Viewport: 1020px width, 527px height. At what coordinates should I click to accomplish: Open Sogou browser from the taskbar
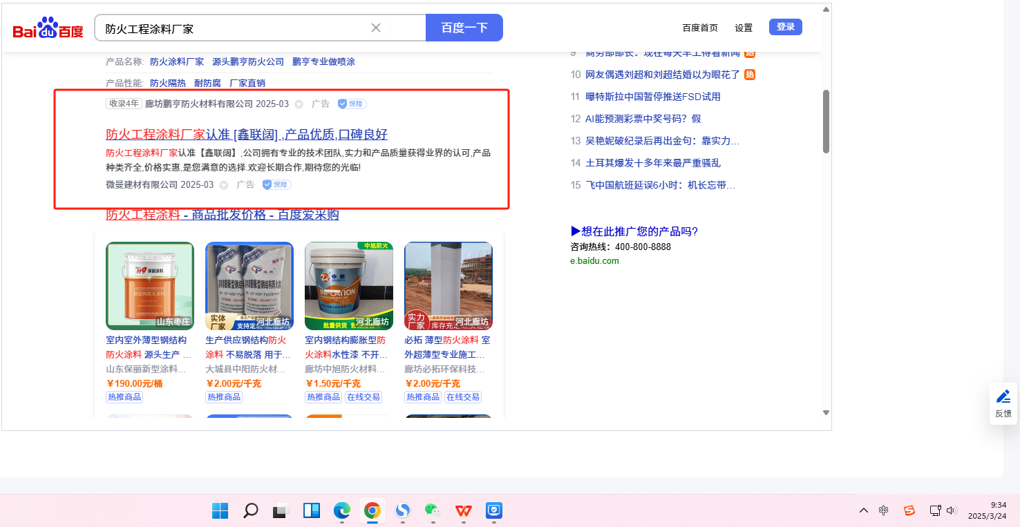pos(403,510)
